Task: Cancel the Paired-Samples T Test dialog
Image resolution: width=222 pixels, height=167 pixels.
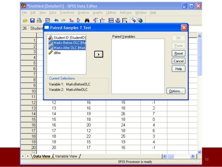Action: pyautogui.click(x=179, y=61)
